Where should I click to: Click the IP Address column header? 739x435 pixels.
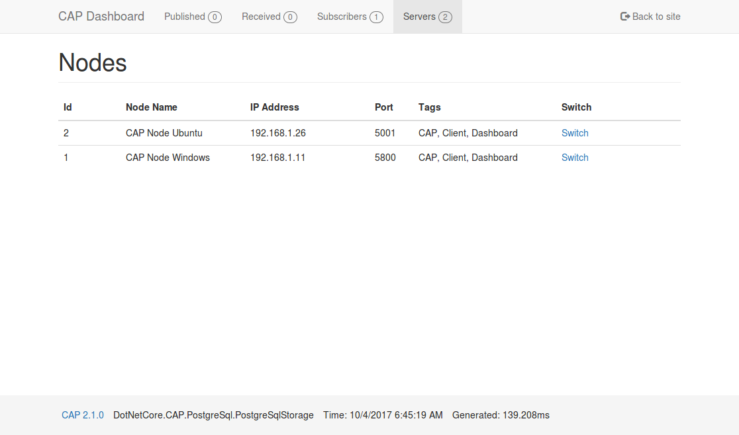click(x=275, y=107)
